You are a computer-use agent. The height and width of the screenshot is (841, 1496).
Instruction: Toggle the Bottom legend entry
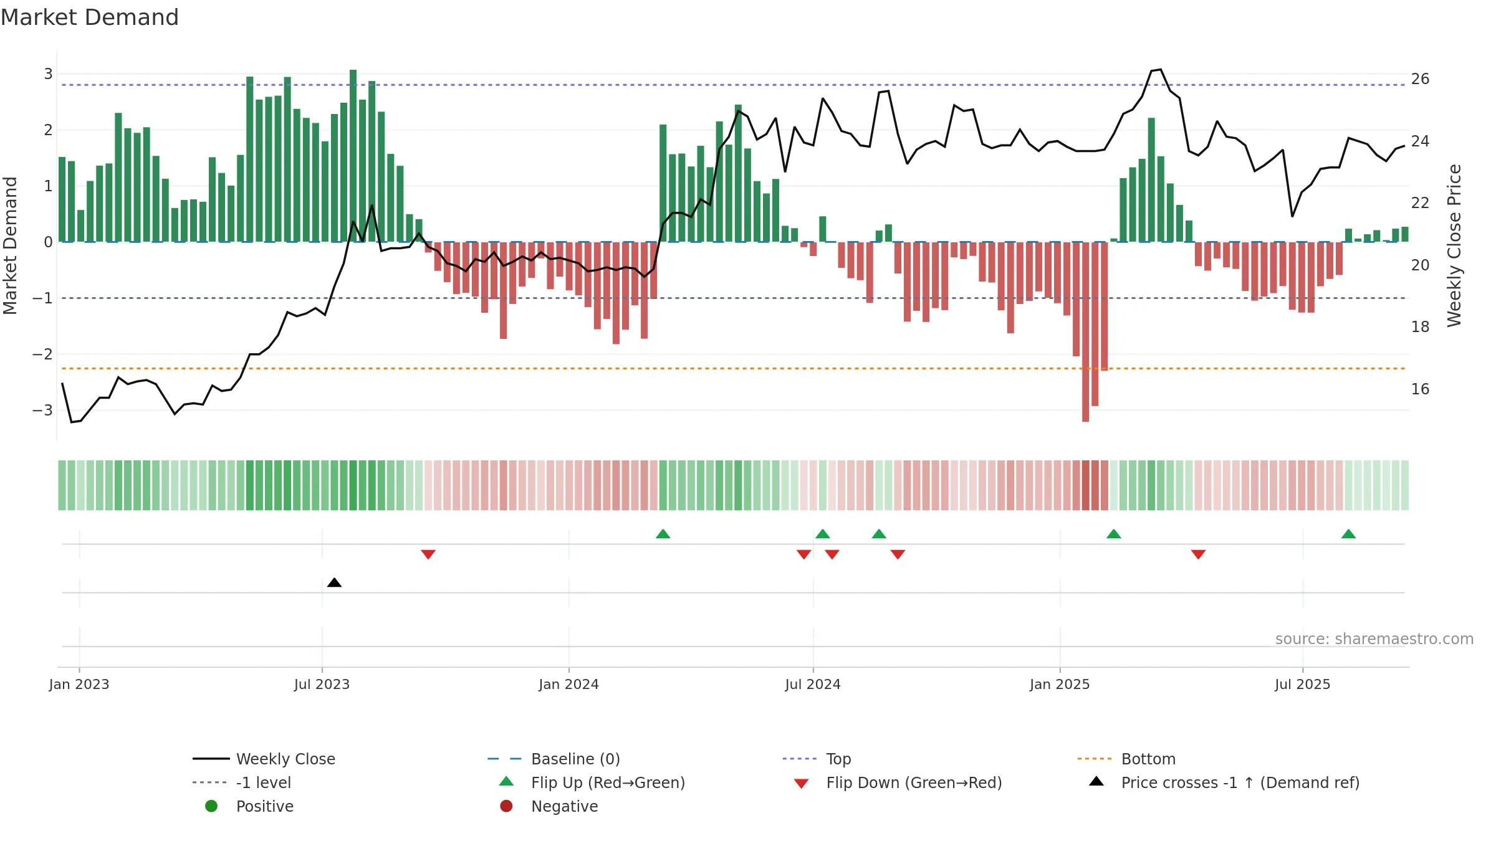pos(1126,759)
